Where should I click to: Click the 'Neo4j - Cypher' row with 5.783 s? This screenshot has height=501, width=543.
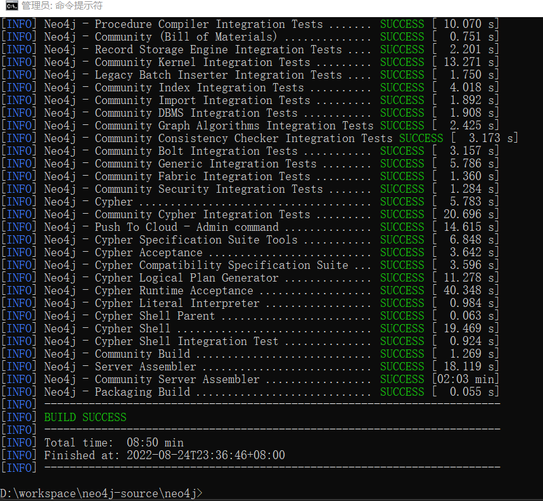point(250,202)
